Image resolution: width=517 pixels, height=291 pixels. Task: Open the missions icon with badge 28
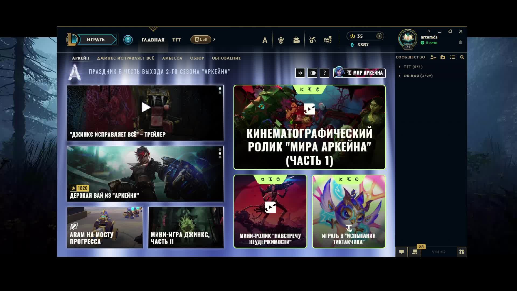(415, 252)
